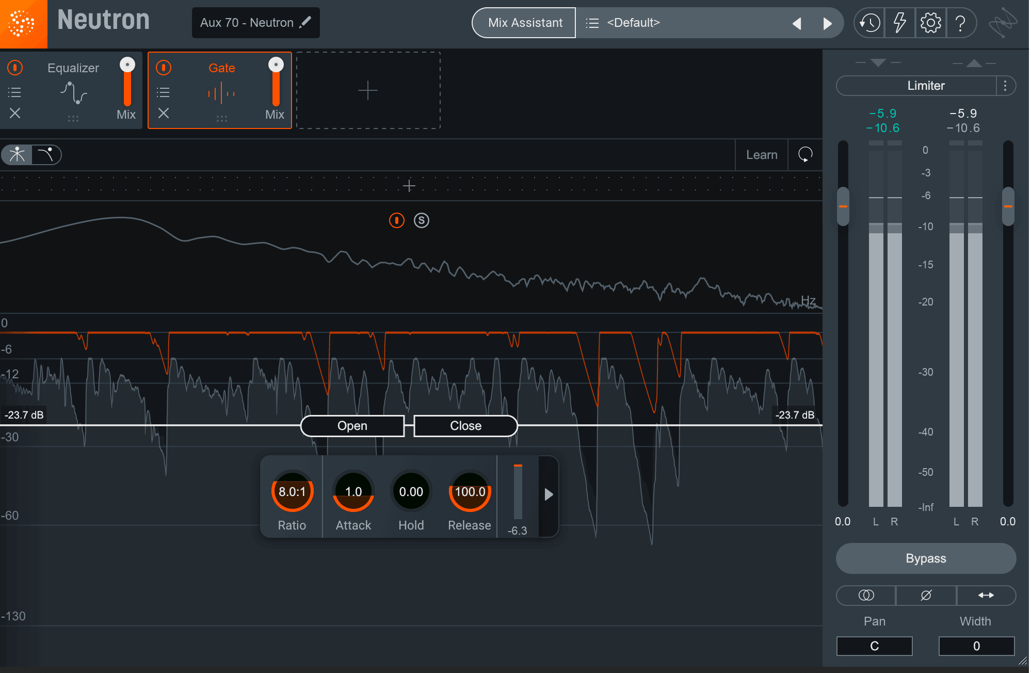The image size is (1031, 673).
Task: Expand output meter with up triangle
Action: (974, 63)
